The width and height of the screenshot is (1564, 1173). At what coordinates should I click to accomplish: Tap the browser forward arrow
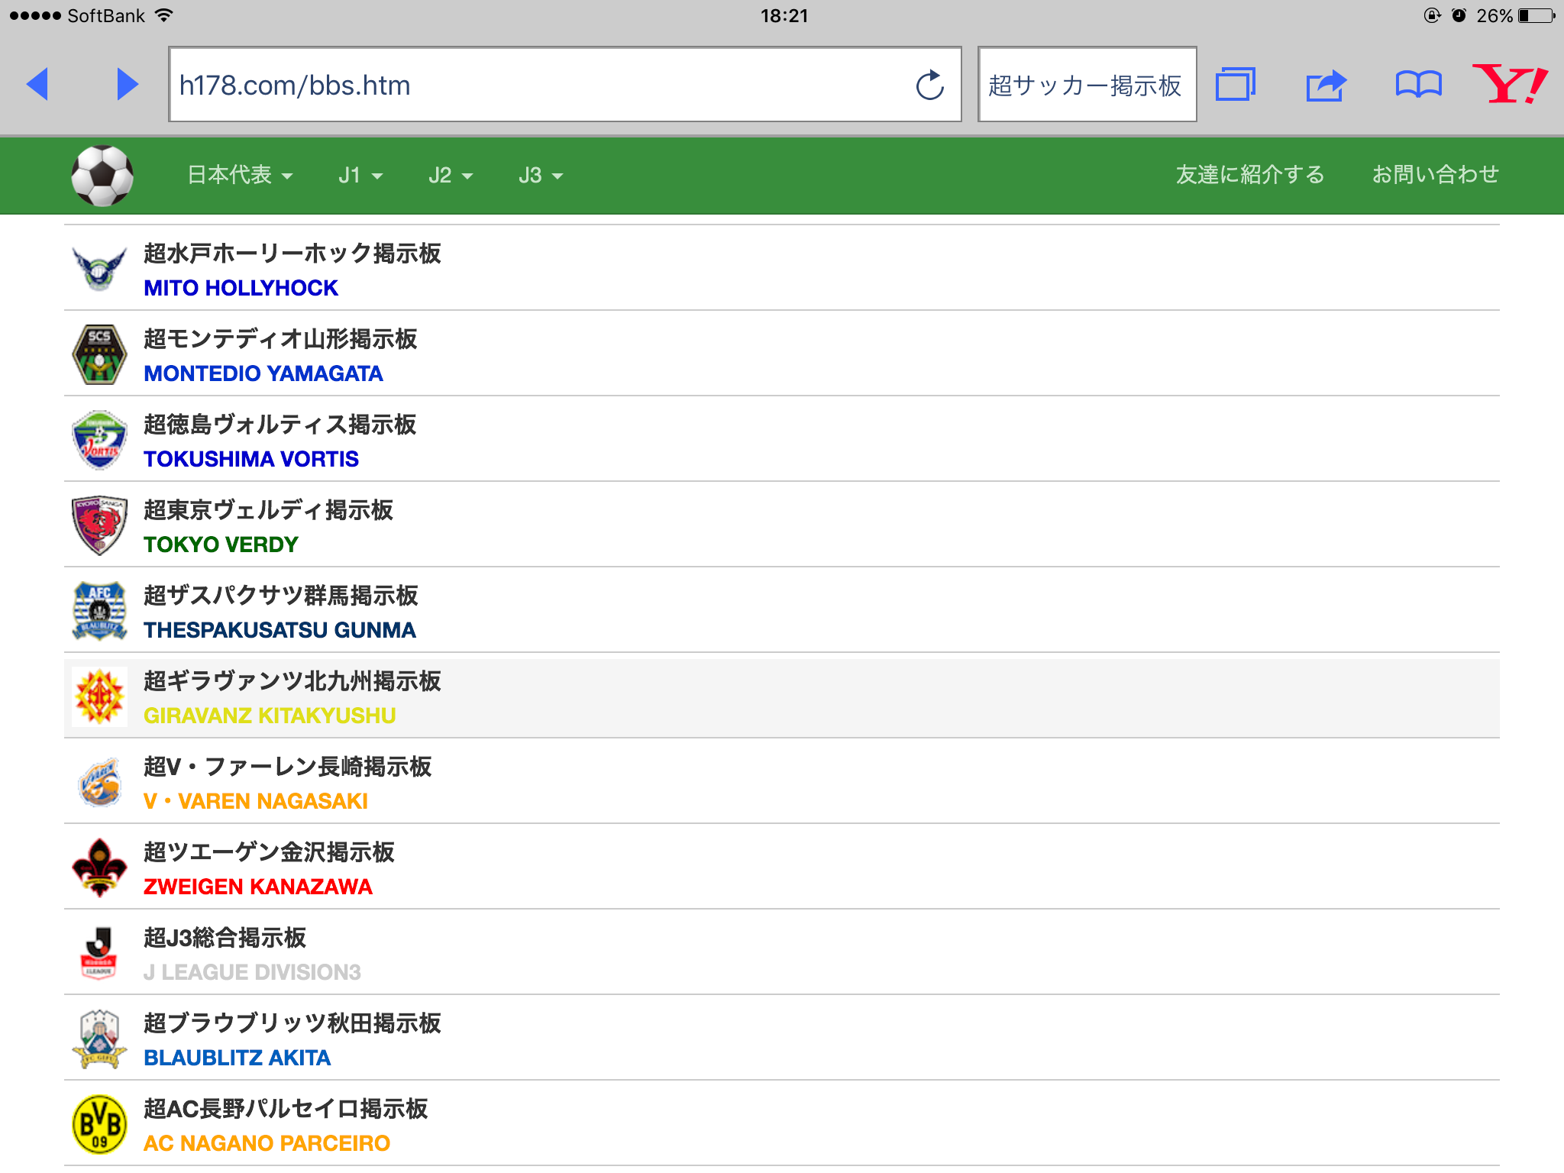pyautogui.click(x=128, y=84)
